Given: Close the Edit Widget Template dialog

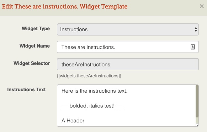Looking at the screenshot, I should coord(202,6).
